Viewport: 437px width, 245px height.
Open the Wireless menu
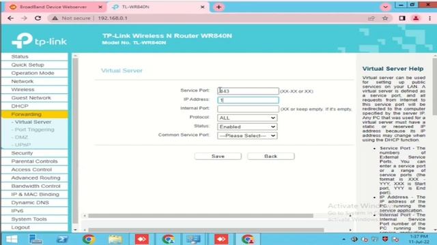click(35, 90)
